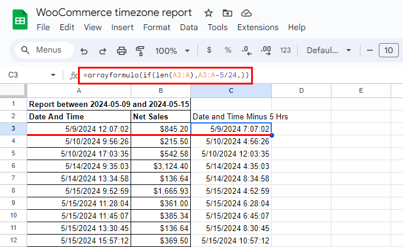
Task: Activate the paint format tool
Action: (x=140, y=51)
